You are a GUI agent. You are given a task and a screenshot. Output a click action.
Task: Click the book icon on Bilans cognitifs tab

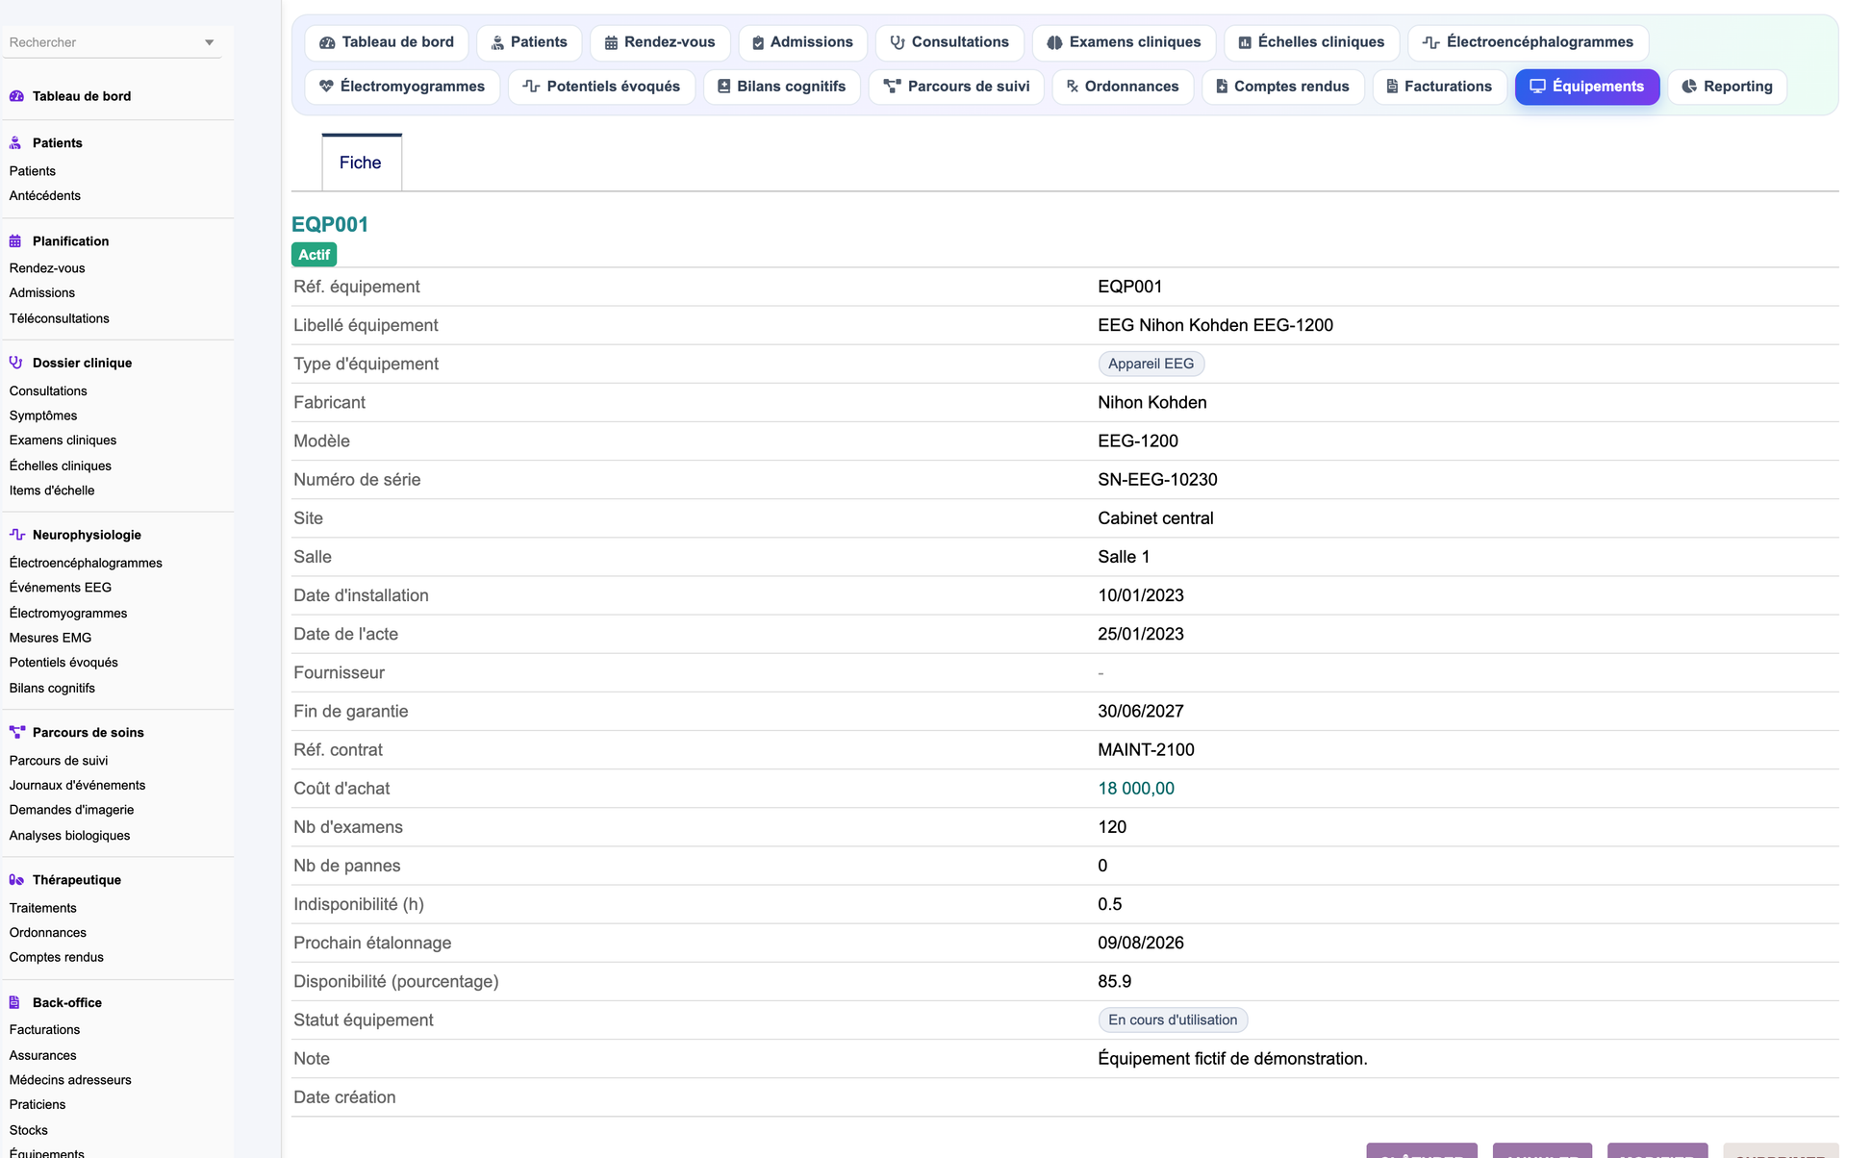(x=724, y=87)
